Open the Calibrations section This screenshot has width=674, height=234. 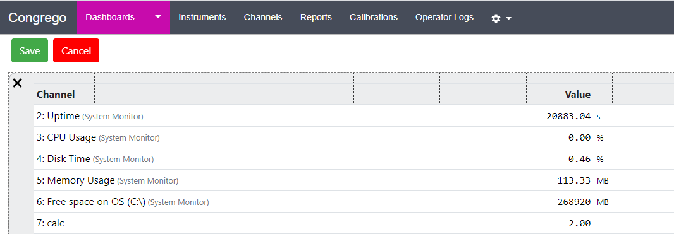click(x=374, y=17)
